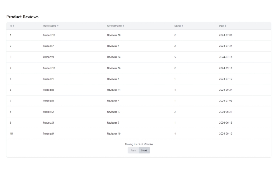Click date 2024-07-16
Screen dimensions: 277x173
tap(226, 57)
